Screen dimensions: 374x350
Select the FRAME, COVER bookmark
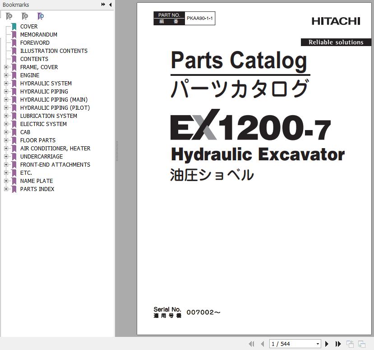pos(39,67)
